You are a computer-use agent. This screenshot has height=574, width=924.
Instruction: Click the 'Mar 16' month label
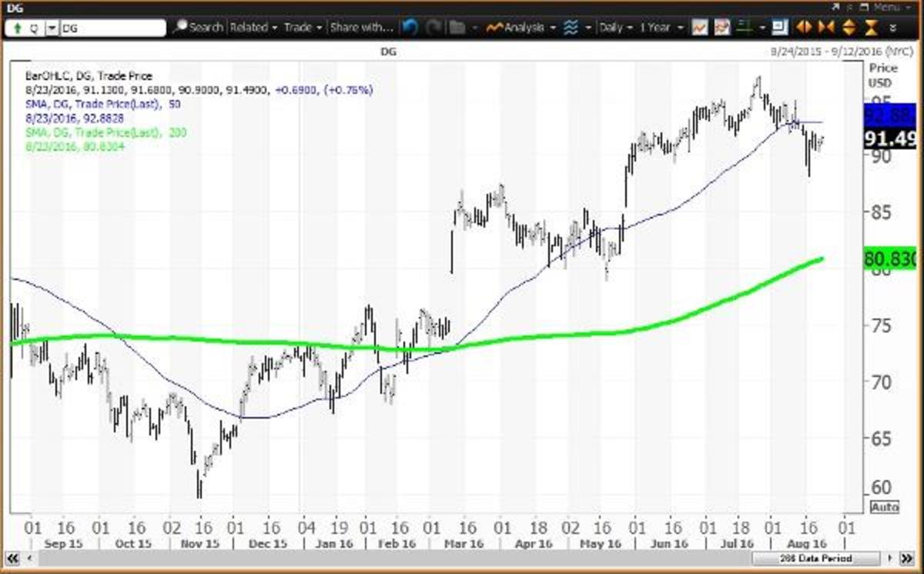click(465, 543)
